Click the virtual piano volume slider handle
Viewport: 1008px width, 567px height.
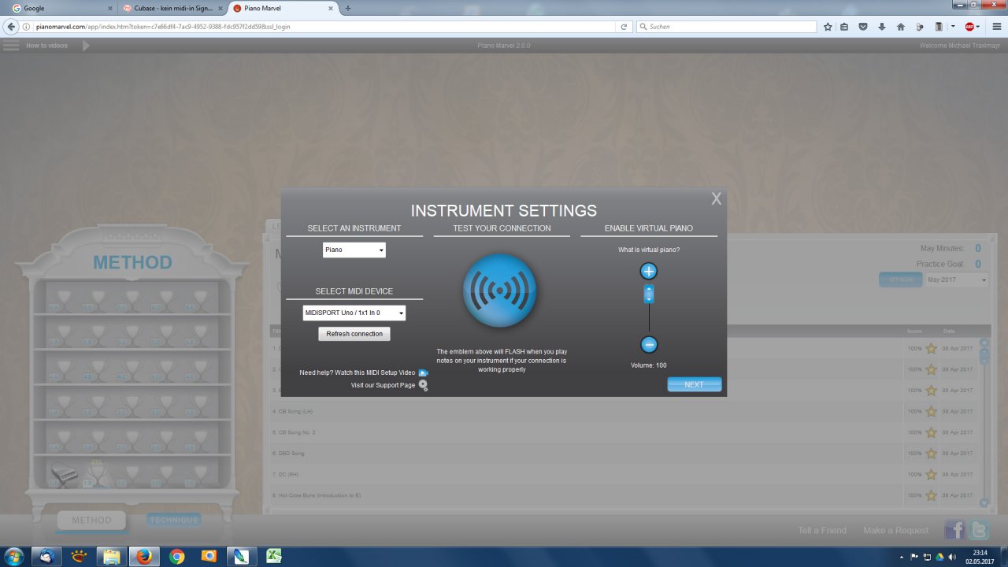click(649, 294)
